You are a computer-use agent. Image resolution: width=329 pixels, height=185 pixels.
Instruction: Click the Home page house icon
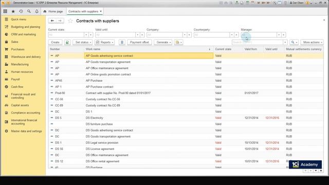point(45,11)
